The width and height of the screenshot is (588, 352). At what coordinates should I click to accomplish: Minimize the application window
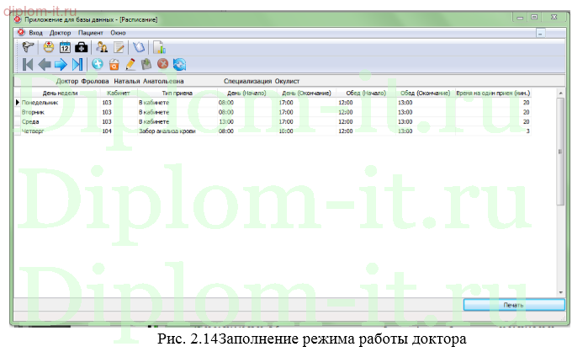point(520,17)
